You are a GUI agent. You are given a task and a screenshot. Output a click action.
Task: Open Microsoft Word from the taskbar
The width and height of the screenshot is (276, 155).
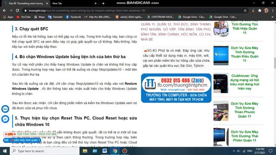pos(105,151)
